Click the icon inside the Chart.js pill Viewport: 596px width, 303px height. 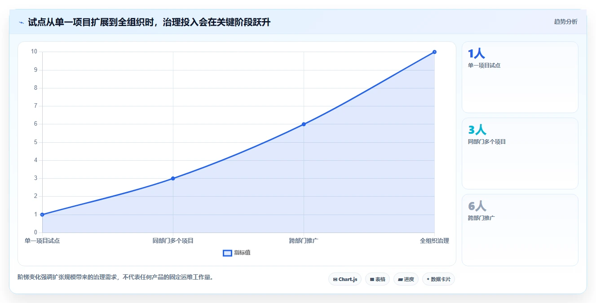(335, 279)
